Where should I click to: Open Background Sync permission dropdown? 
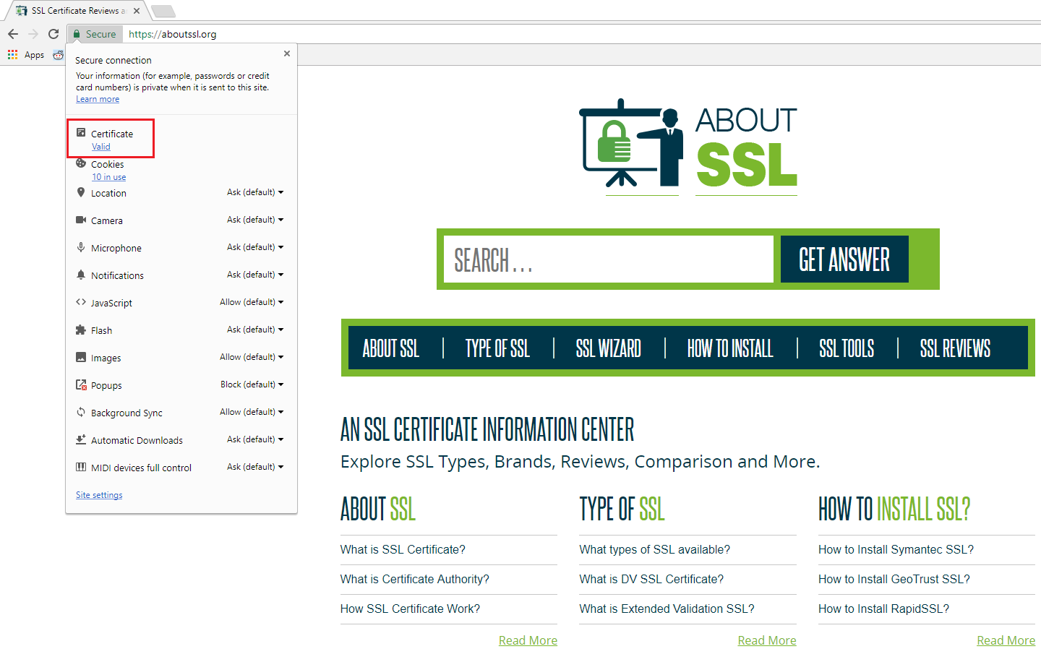coord(252,412)
